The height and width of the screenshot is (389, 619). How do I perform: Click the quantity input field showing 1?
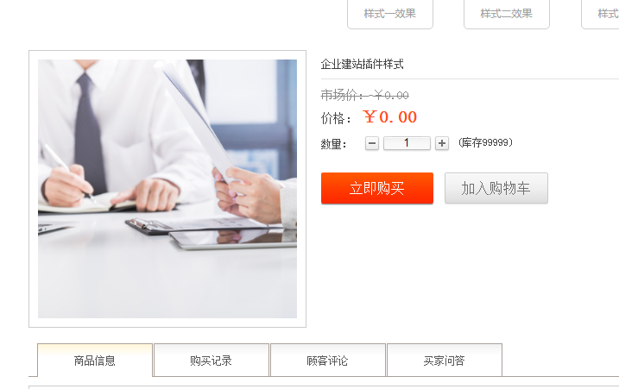pyautogui.click(x=407, y=143)
